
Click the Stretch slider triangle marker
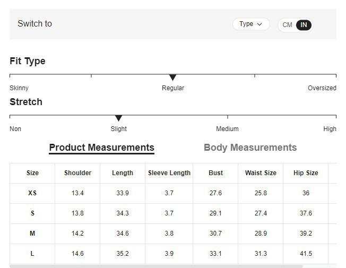[x=119, y=118]
